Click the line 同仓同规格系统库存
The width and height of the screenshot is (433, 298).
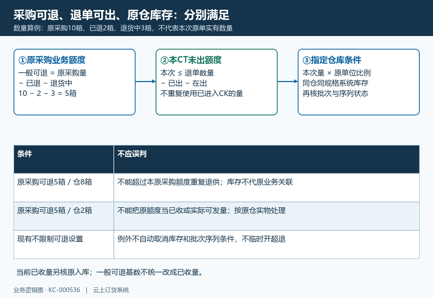pos(335,83)
